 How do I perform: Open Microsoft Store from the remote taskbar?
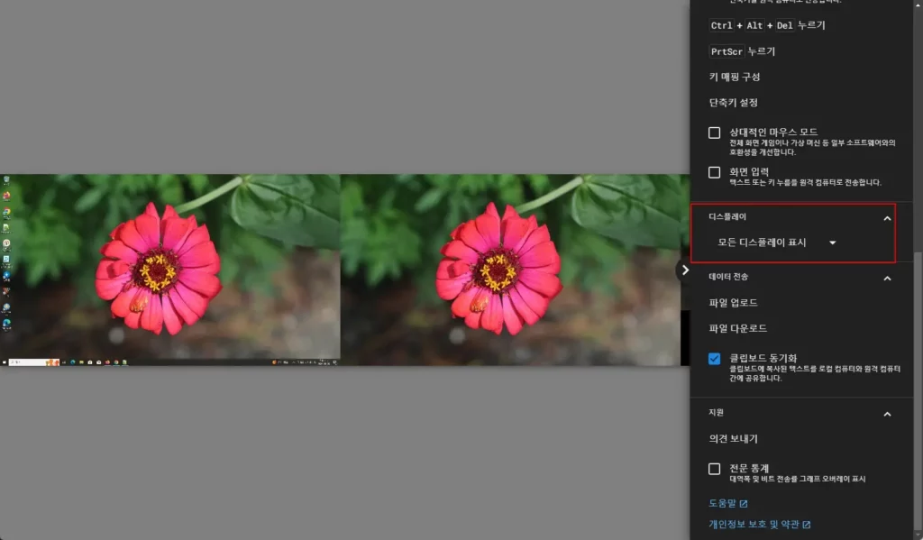click(x=90, y=362)
